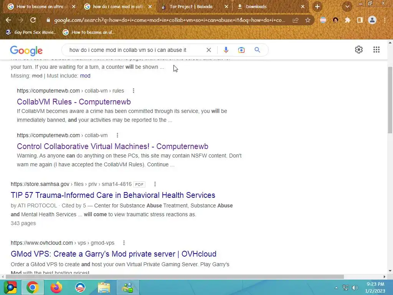The width and height of the screenshot is (393, 295).
Task: Click the vertical scrollbar thumb
Action: point(390,100)
